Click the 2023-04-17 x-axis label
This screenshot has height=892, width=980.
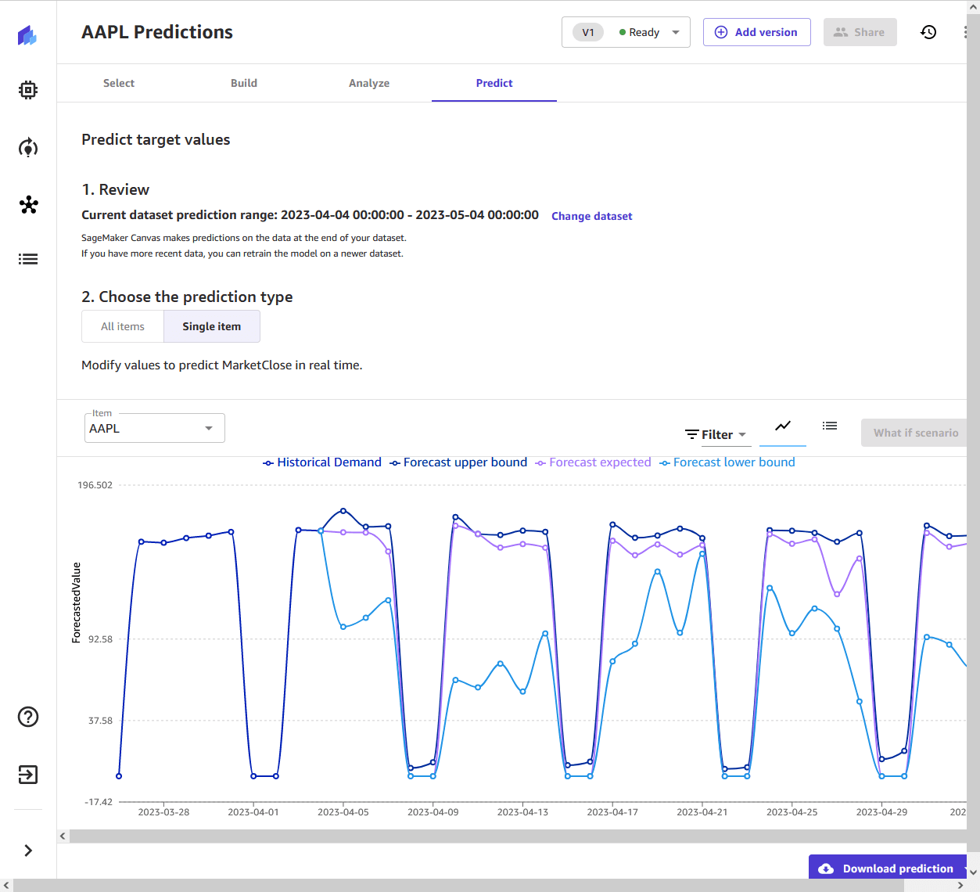pos(612,812)
